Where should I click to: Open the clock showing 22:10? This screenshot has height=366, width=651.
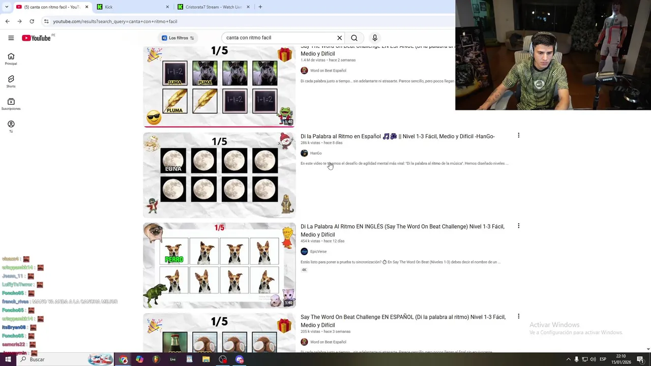tap(621, 359)
